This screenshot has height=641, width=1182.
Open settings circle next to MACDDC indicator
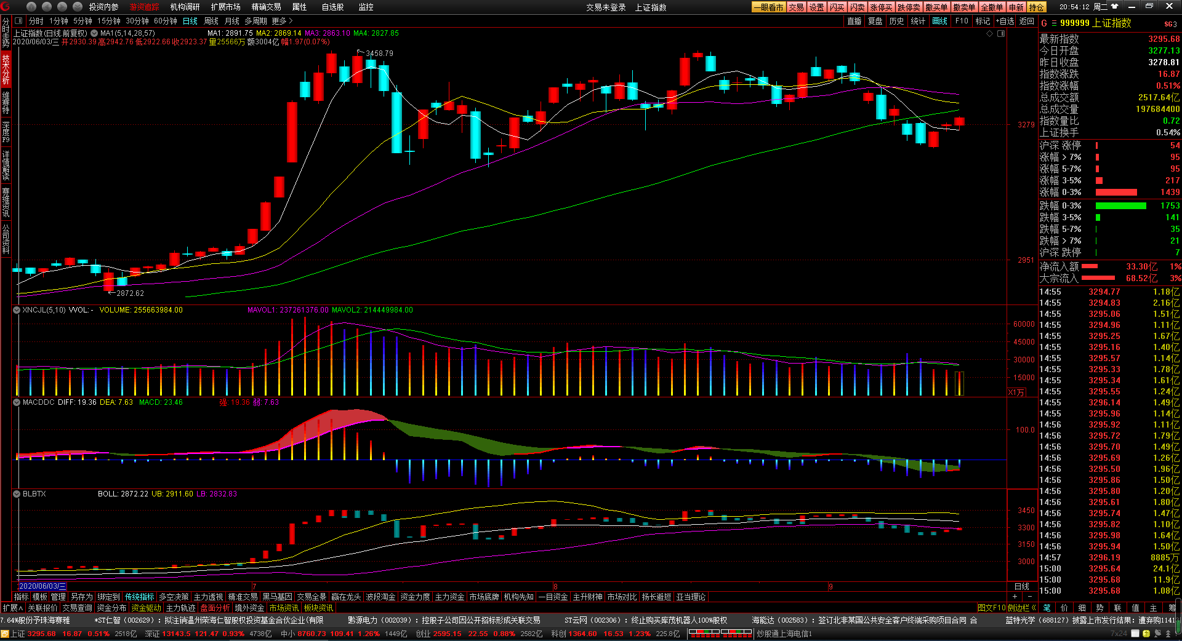17,402
